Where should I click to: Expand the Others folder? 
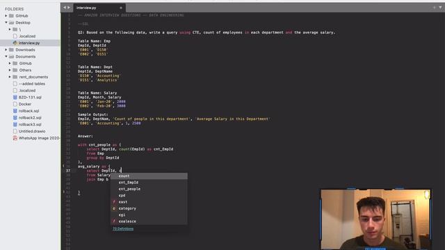coord(10,70)
